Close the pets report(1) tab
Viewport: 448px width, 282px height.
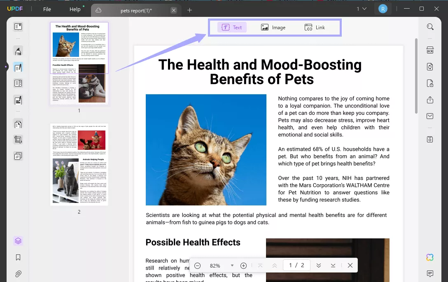pos(174,10)
